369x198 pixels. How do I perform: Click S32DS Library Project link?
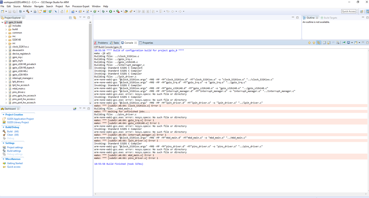(18, 122)
